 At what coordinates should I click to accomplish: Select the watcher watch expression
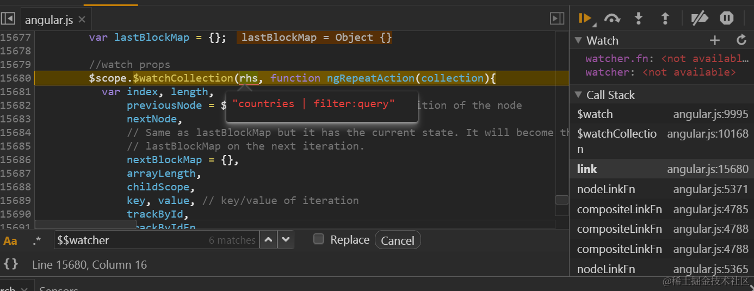pyautogui.click(x=662, y=72)
